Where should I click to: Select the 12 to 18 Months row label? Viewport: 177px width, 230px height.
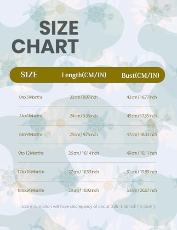point(31,172)
